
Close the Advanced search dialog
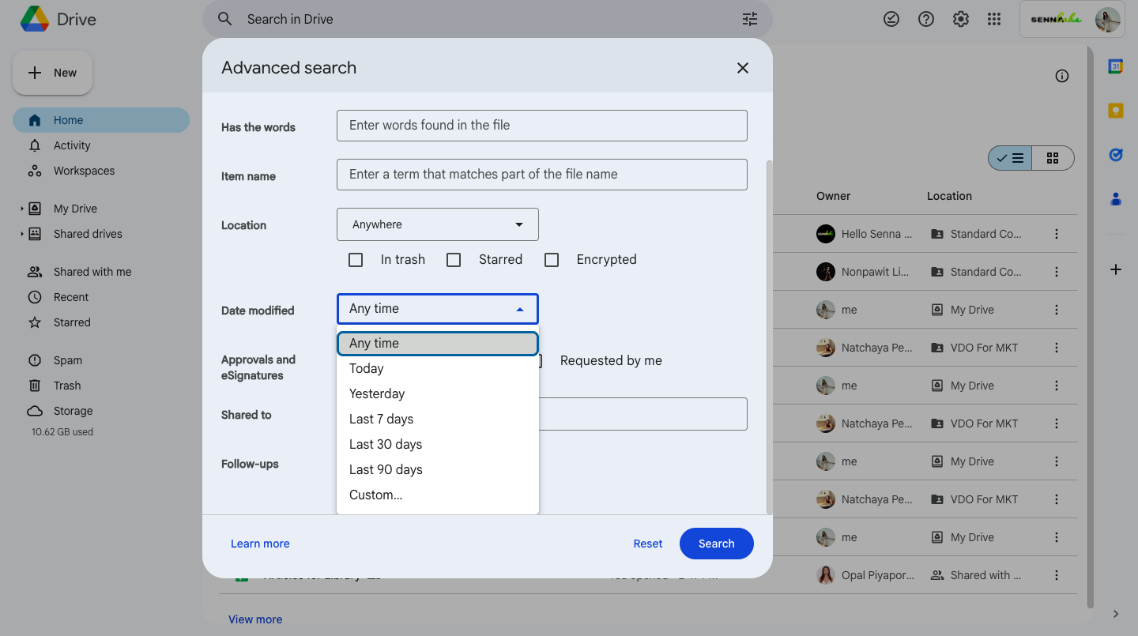[742, 68]
